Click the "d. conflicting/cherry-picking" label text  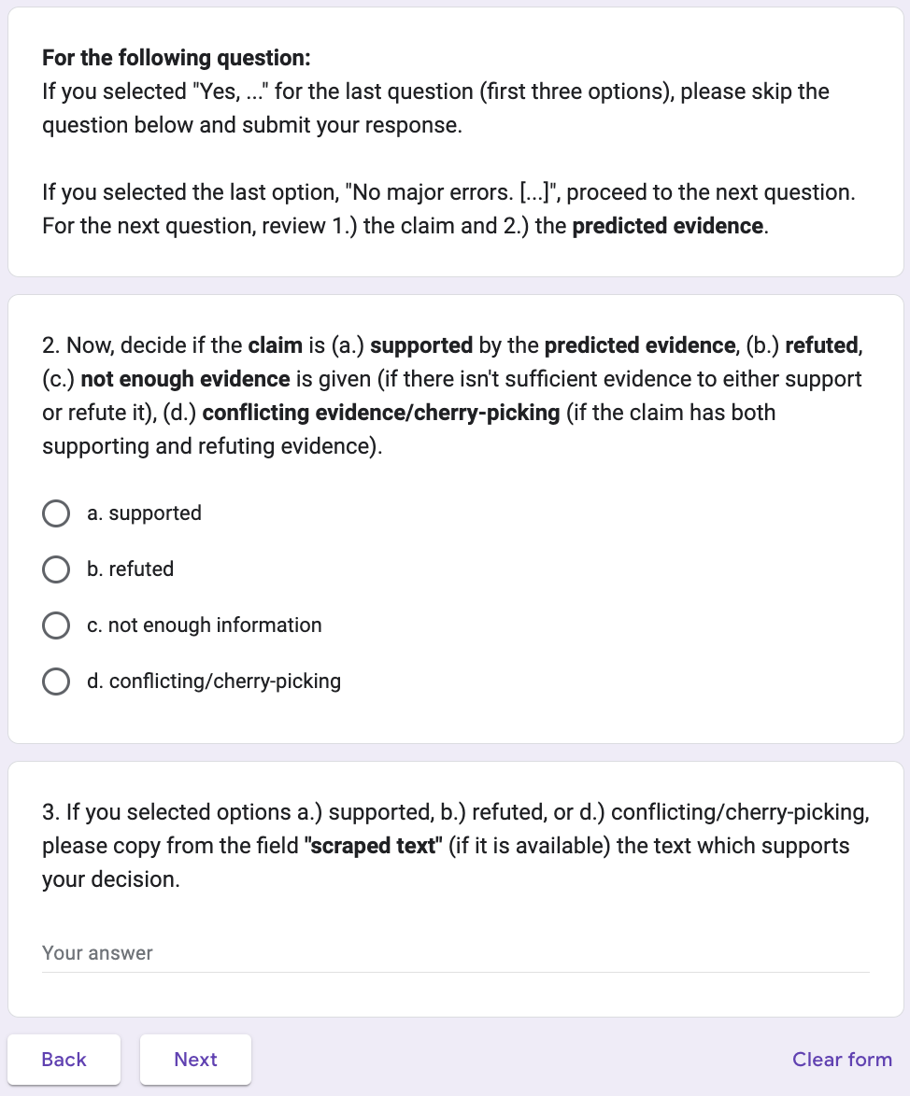click(x=213, y=681)
